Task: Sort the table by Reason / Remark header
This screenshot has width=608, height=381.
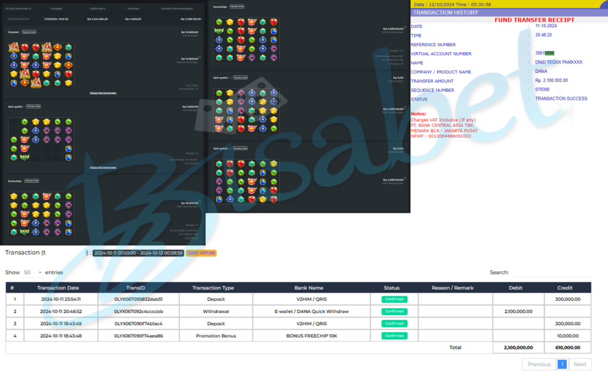Action: tap(452, 288)
